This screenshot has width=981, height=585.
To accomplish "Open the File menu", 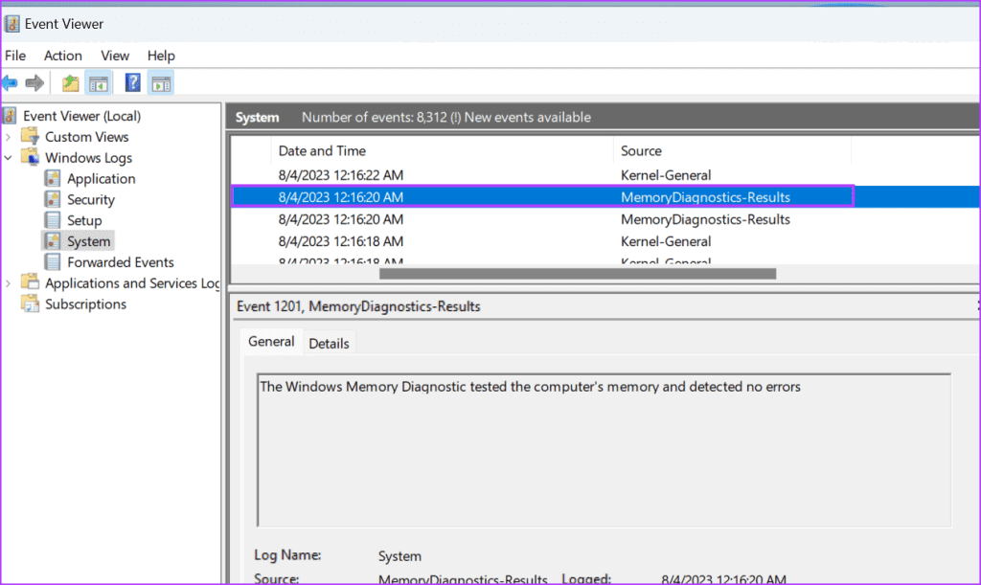I will [x=15, y=56].
